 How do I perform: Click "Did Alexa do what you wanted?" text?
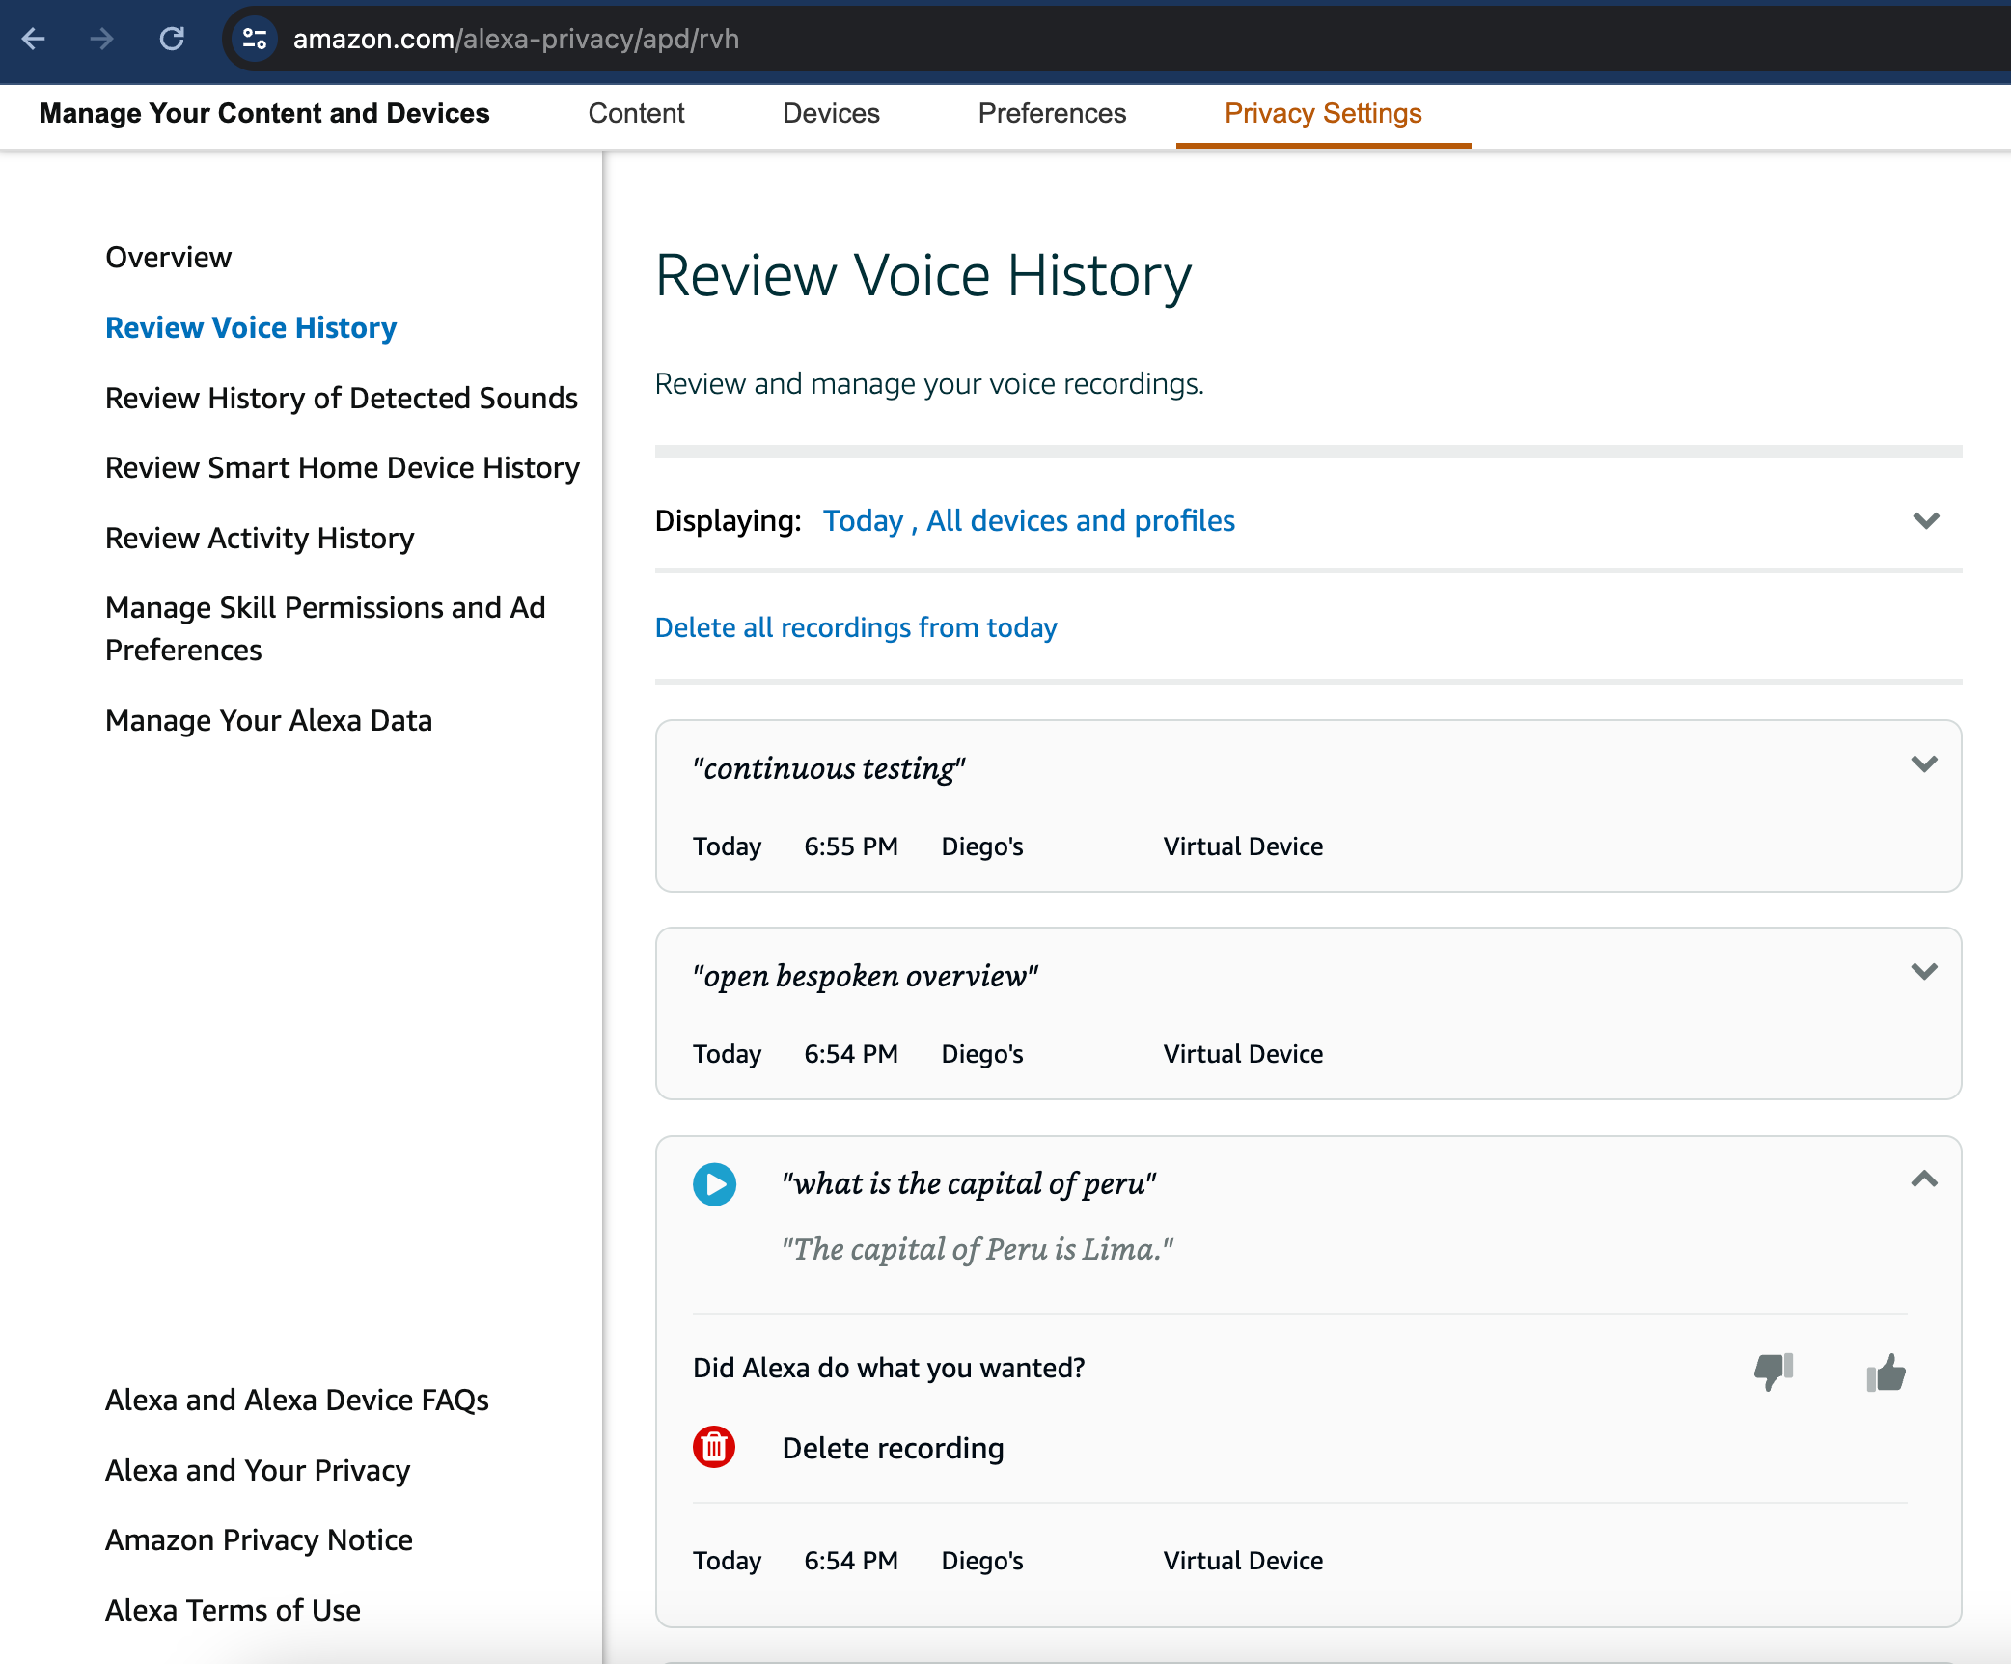click(889, 1368)
